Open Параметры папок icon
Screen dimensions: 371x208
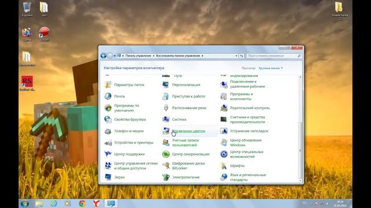pos(108,85)
